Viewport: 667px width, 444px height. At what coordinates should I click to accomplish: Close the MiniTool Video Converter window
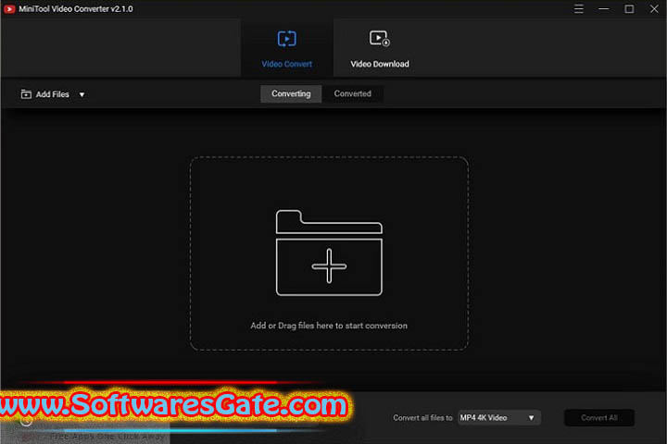click(654, 9)
